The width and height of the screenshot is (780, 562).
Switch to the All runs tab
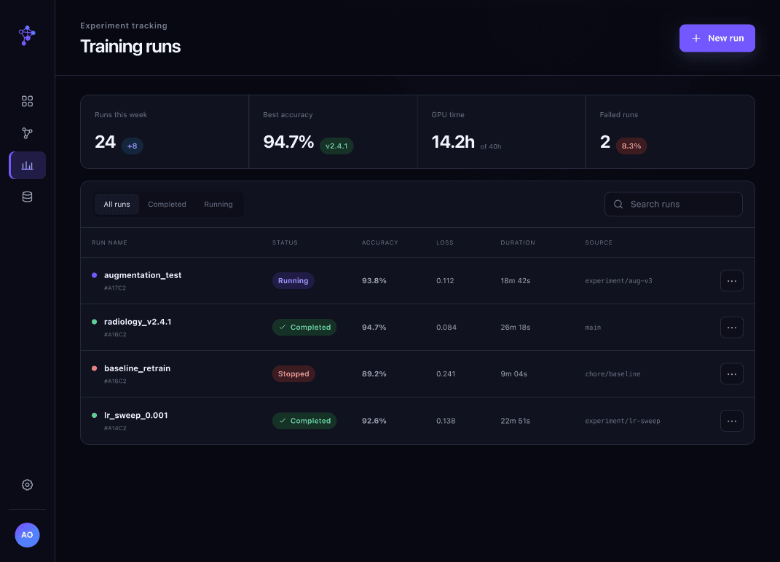[117, 205]
